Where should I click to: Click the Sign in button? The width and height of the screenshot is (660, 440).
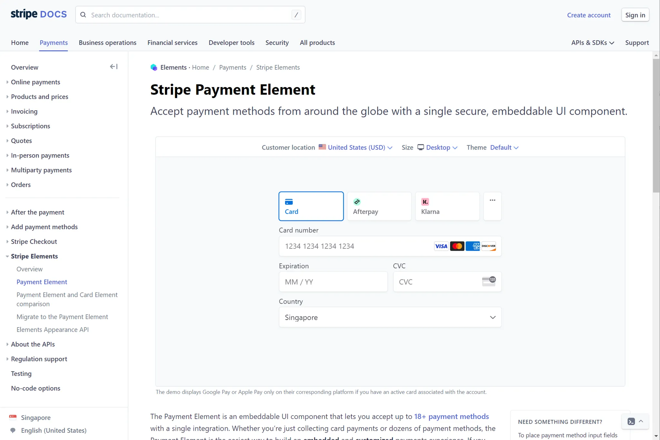635,15
